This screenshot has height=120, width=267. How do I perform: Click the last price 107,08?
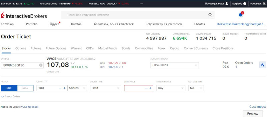(58, 65)
